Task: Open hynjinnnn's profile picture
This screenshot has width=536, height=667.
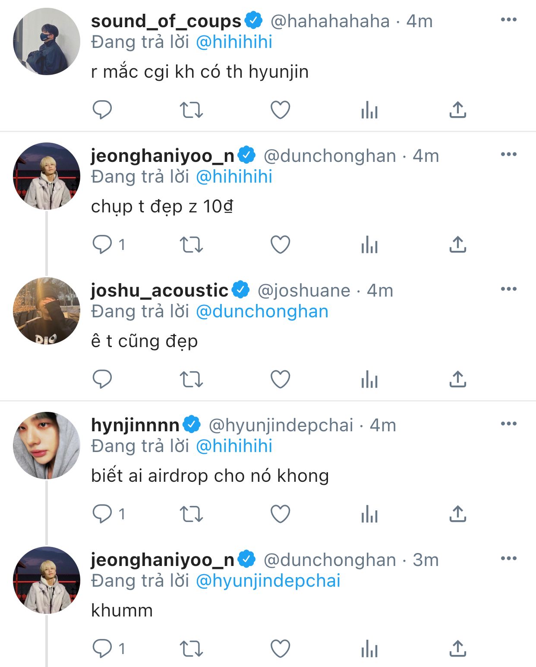Action: tap(47, 445)
